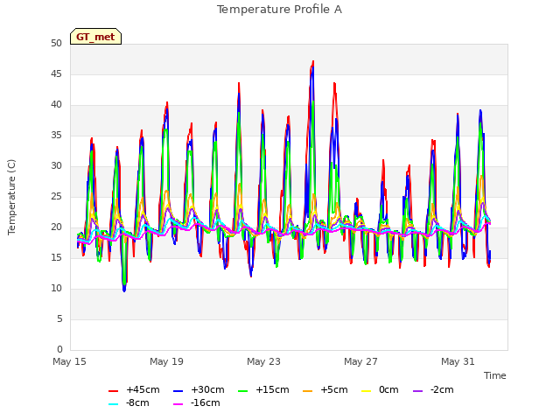Click the May 19 tick label

(167, 361)
